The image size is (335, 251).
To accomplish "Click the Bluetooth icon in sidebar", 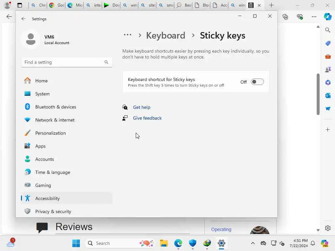I will [x=27, y=107].
